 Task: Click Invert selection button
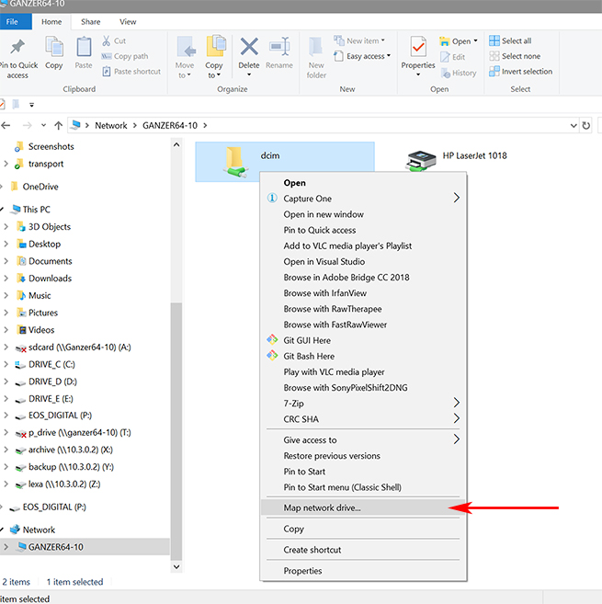coord(520,72)
